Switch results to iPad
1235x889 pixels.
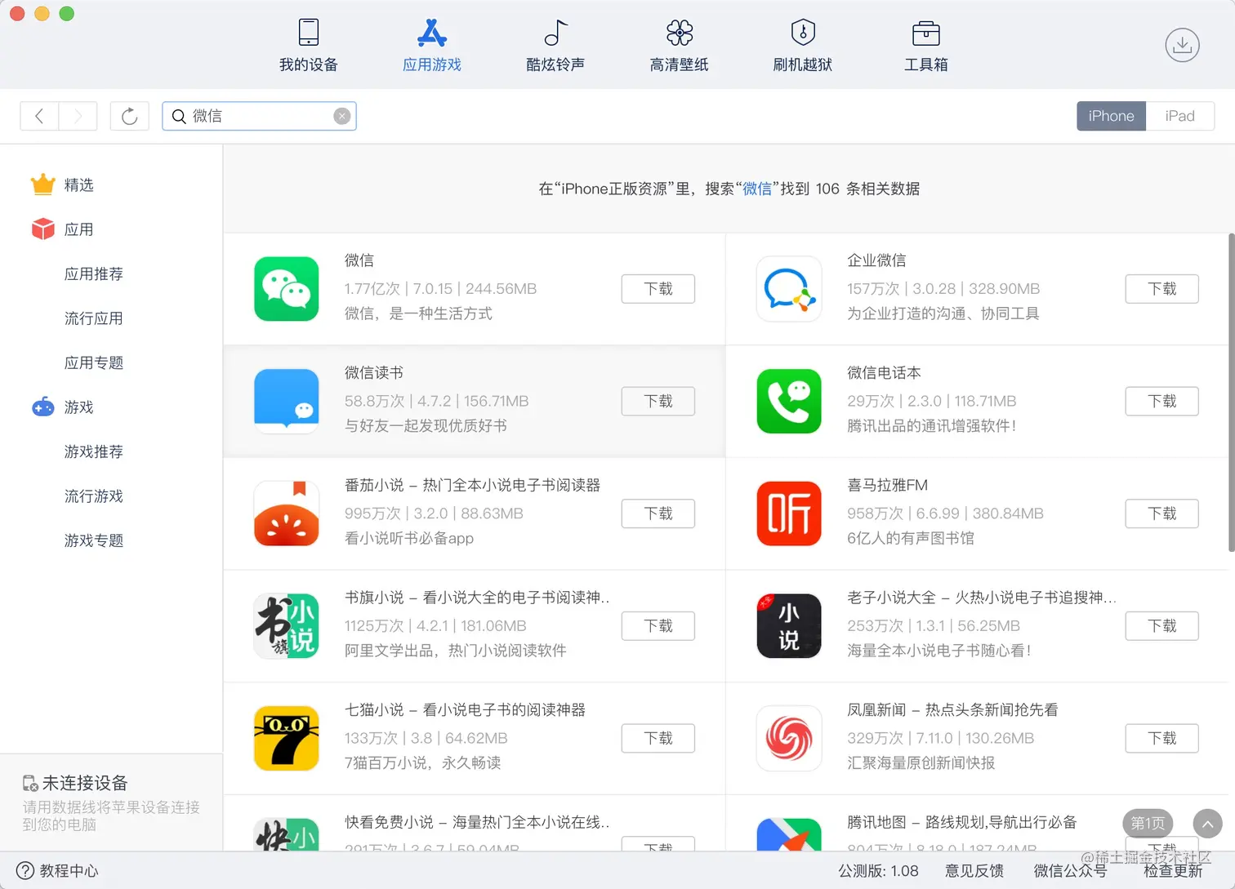(1179, 116)
